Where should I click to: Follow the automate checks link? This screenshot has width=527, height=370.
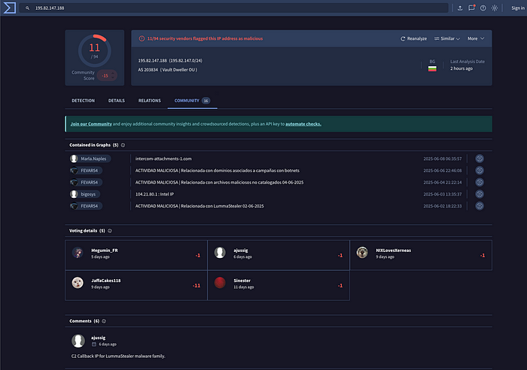click(x=303, y=124)
